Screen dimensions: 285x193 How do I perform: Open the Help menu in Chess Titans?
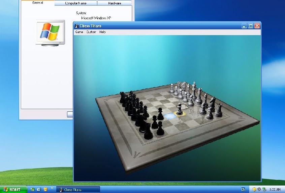pyautogui.click(x=102, y=32)
